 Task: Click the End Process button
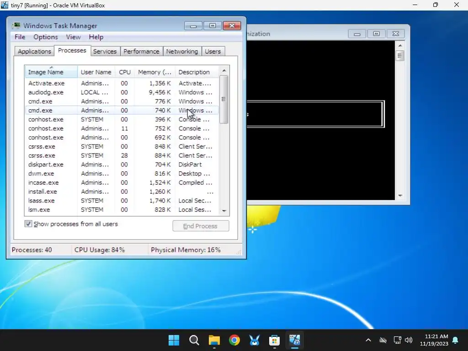pos(201,226)
